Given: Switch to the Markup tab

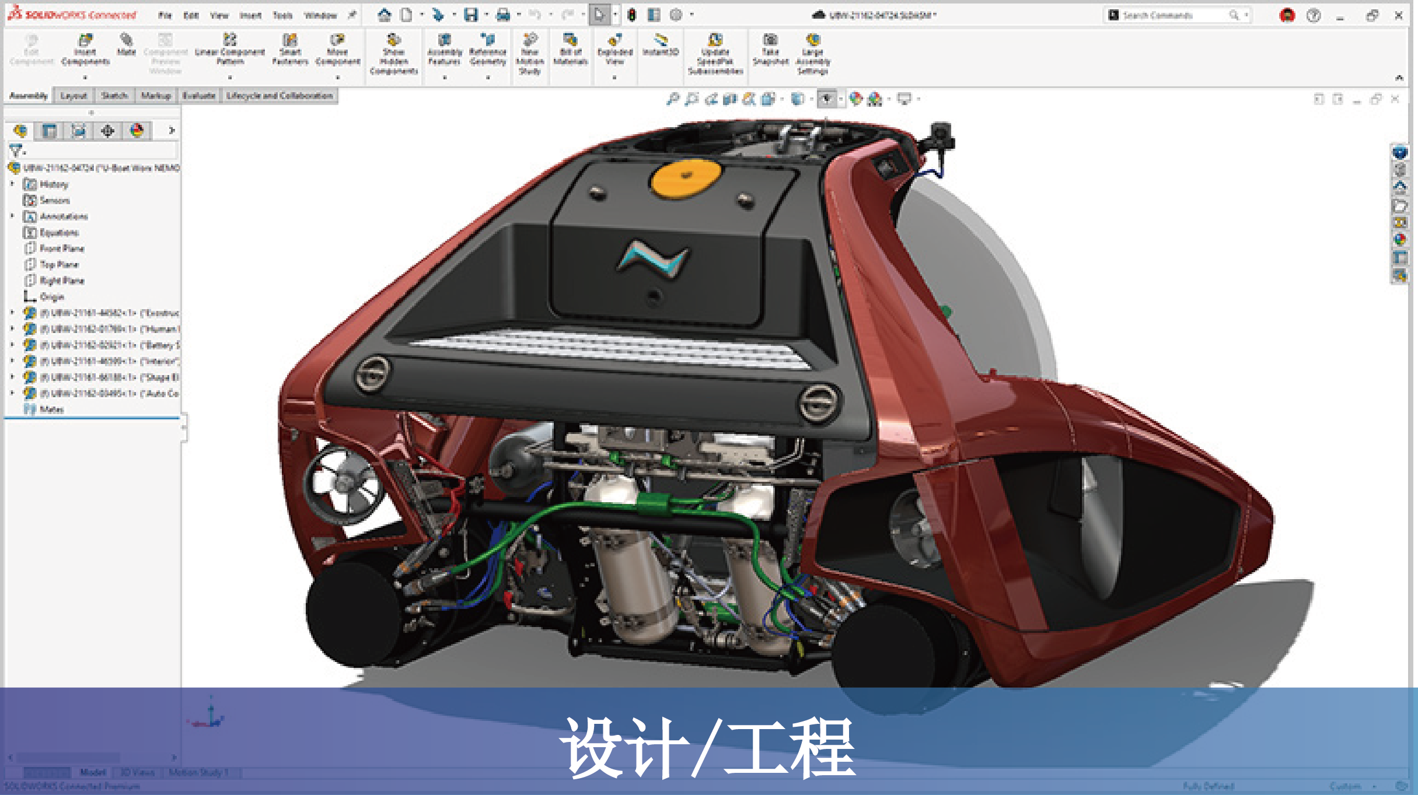Looking at the screenshot, I should (x=156, y=96).
